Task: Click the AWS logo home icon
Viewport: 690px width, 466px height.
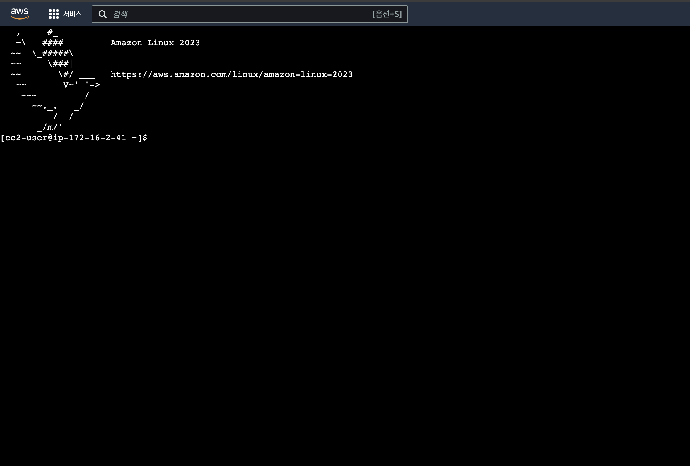Action: pyautogui.click(x=20, y=14)
